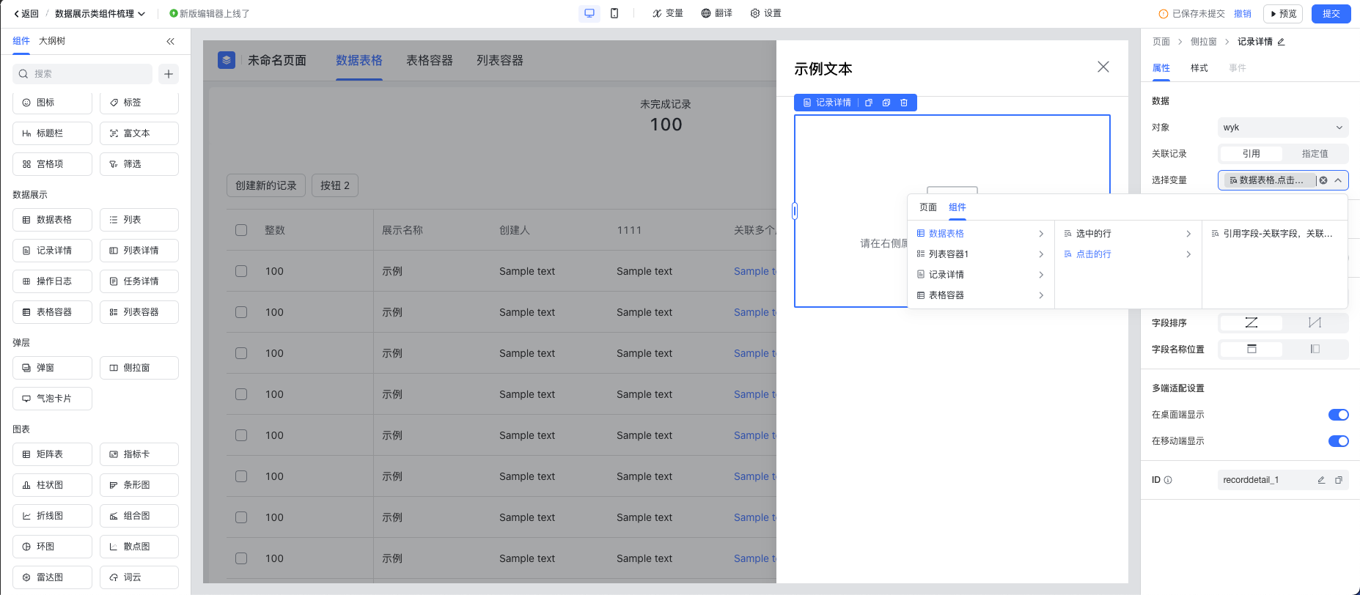Rename 记录详情 breadcrumb with edit icon

[x=1282, y=42]
